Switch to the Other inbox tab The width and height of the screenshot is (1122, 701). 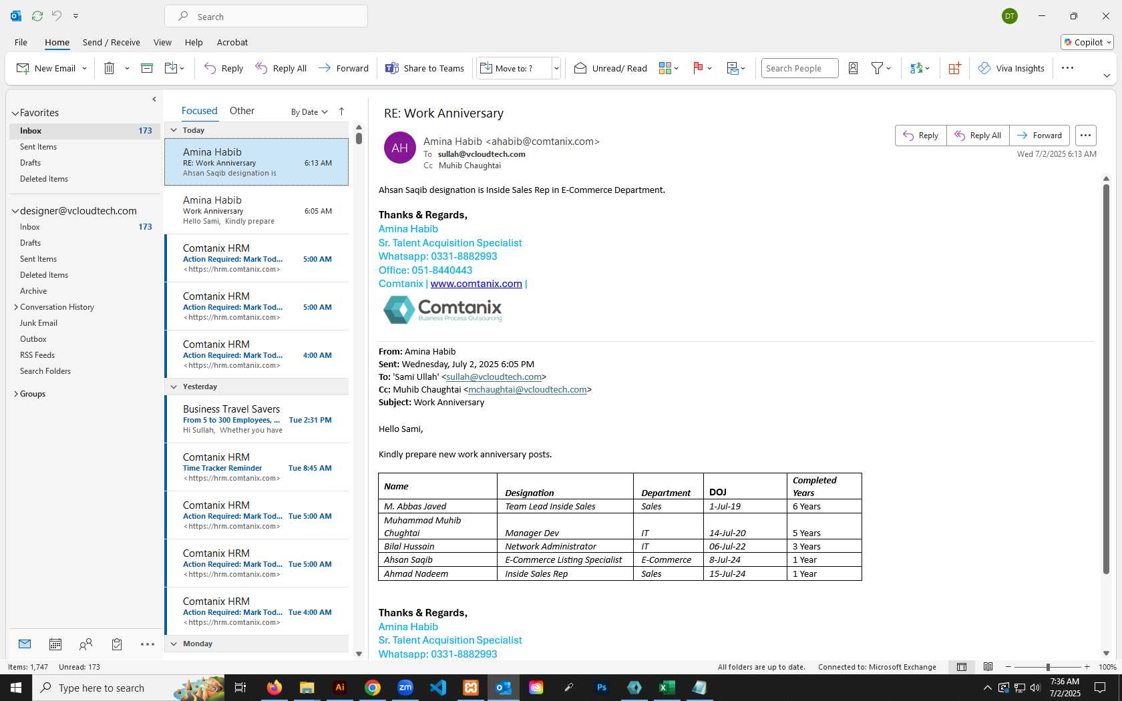tap(242, 111)
